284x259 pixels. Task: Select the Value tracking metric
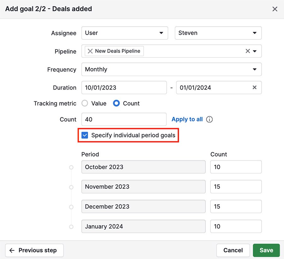[84, 103]
